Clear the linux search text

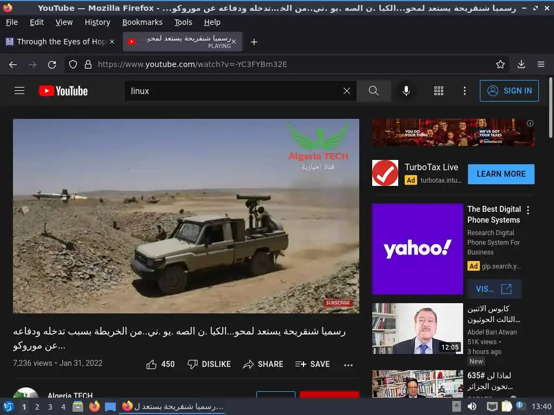coord(347,91)
